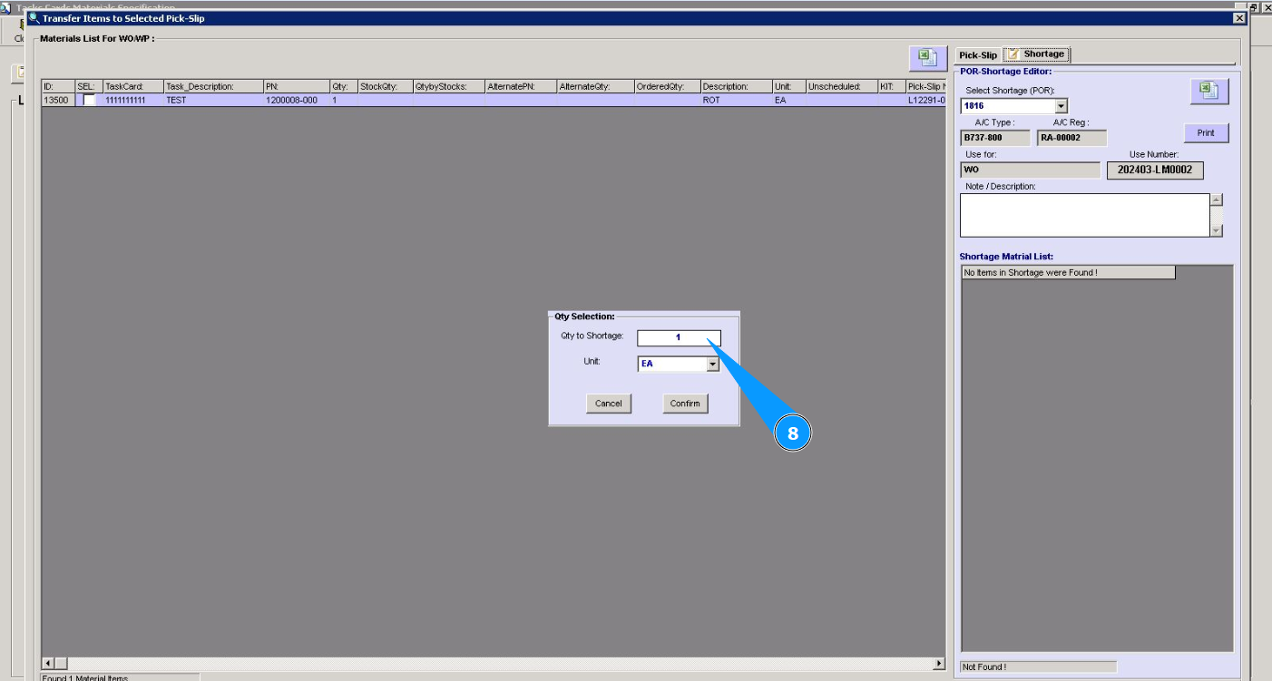Tick the SEL checkbox for row 13500

point(89,101)
